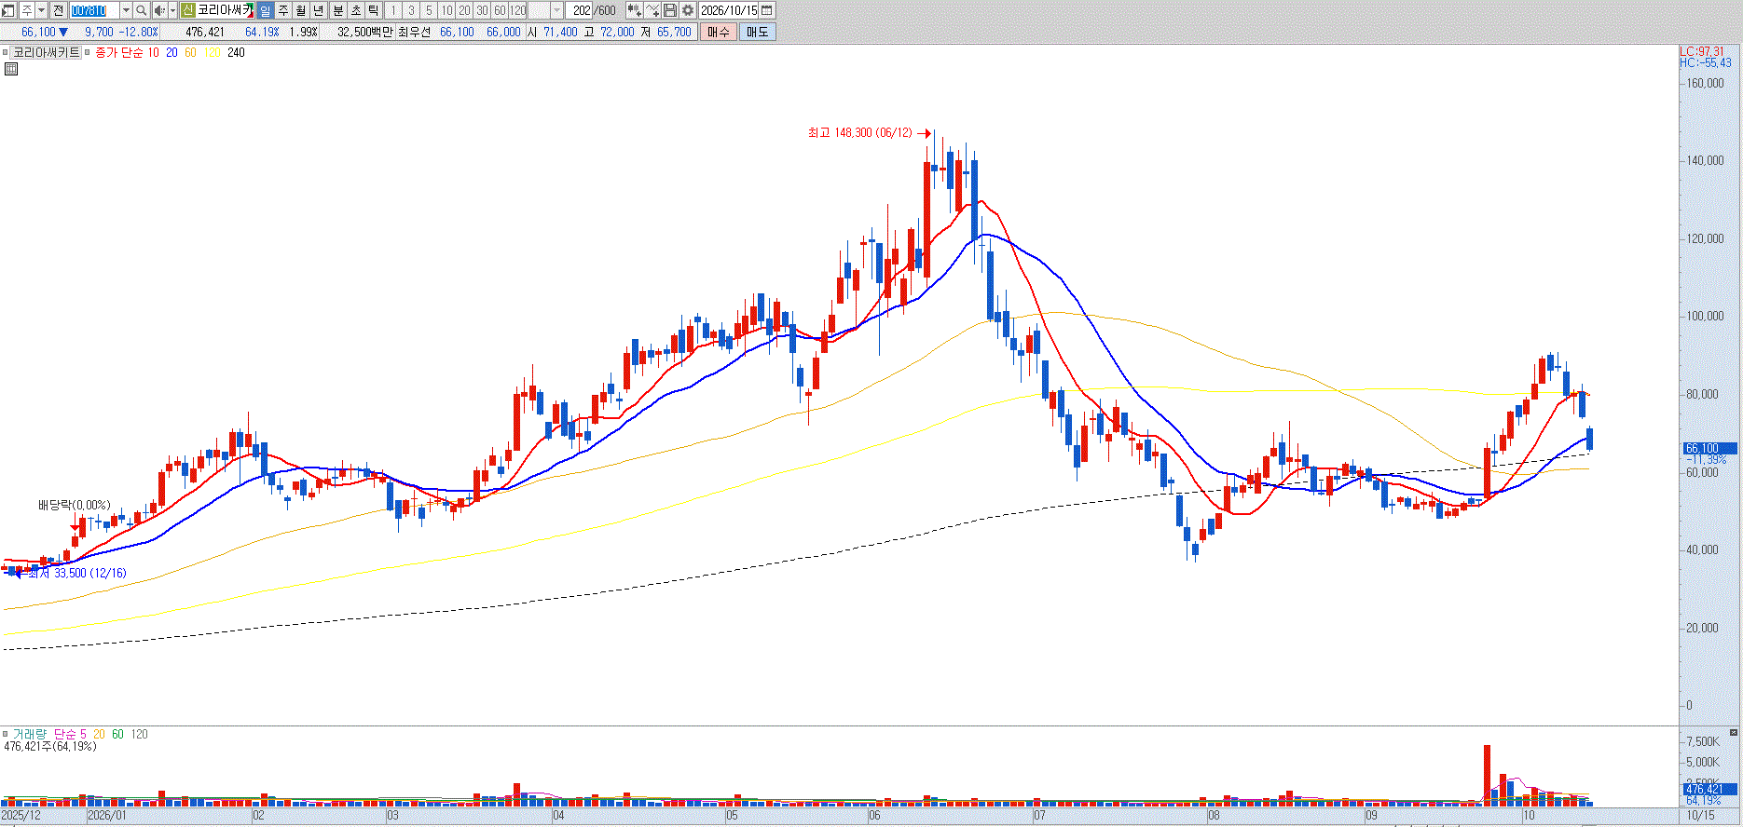Click the 240-day moving average legend
The image size is (1743, 827).
pos(236,53)
